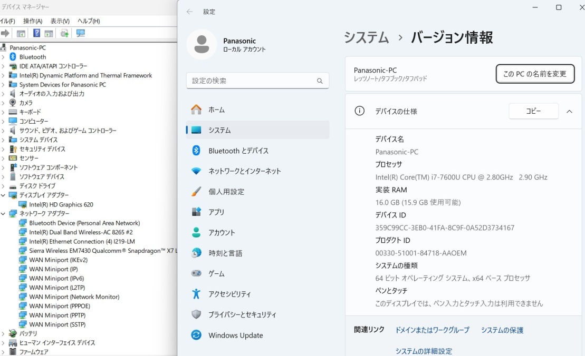Click the Intel(R) HD Graphics 620 adapter icon
Image resolution: width=585 pixels, height=356 pixels.
click(x=23, y=204)
